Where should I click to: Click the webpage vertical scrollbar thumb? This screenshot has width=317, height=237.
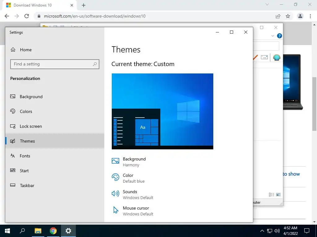pos(314,104)
